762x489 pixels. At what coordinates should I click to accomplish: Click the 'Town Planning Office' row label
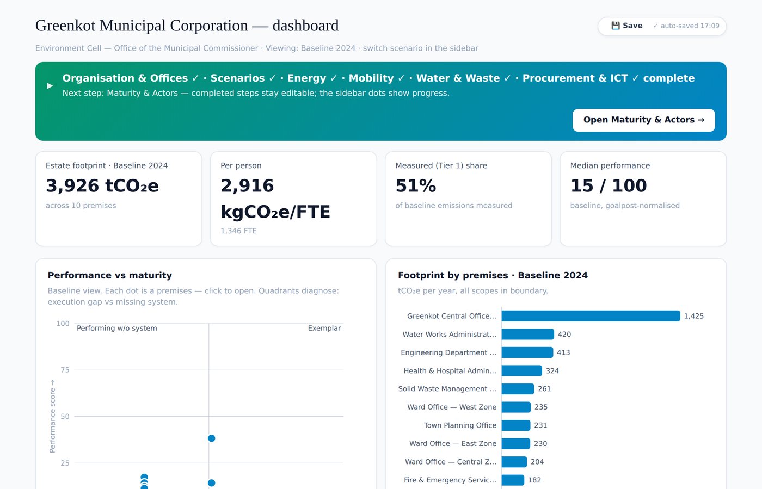pos(460,425)
